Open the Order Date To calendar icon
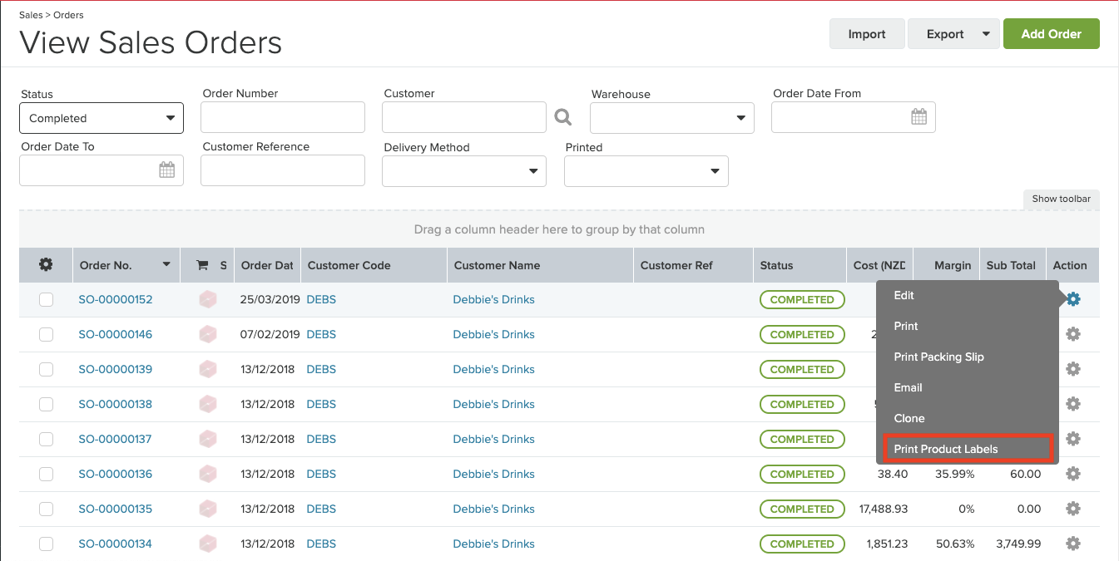This screenshot has width=1119, height=561. point(166,170)
